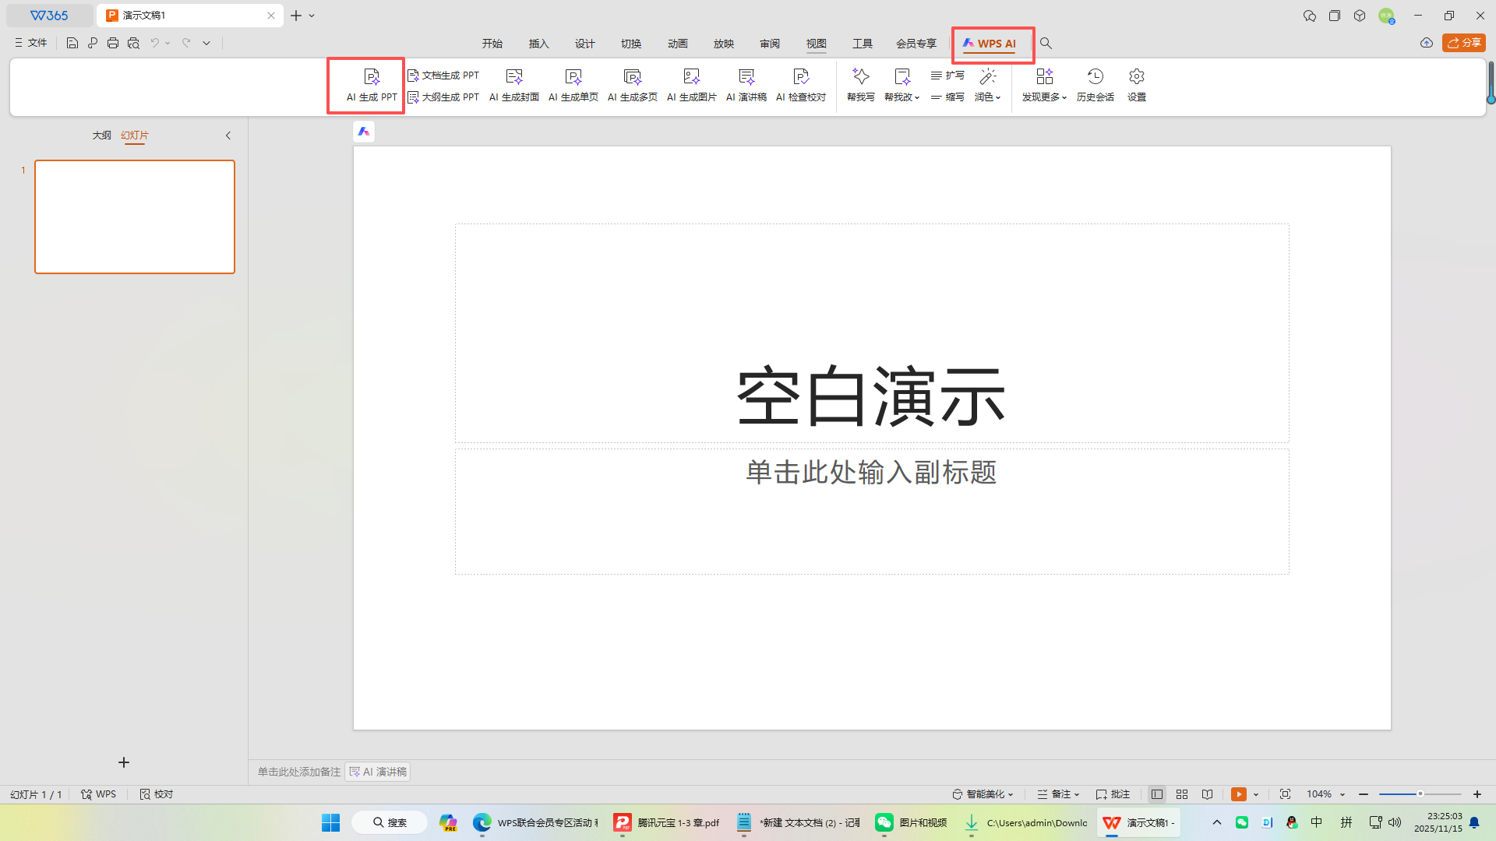This screenshot has height=841, width=1496.
Task: Click the 帮我写 icon
Action: 860,86
